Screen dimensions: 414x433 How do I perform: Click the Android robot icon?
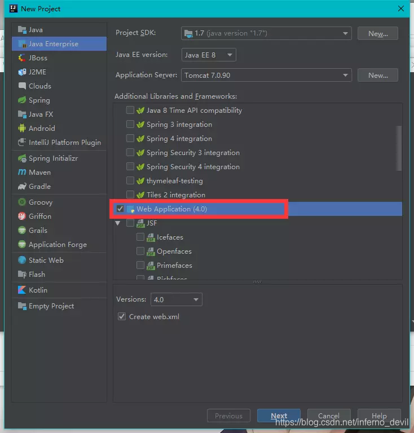[22, 128]
